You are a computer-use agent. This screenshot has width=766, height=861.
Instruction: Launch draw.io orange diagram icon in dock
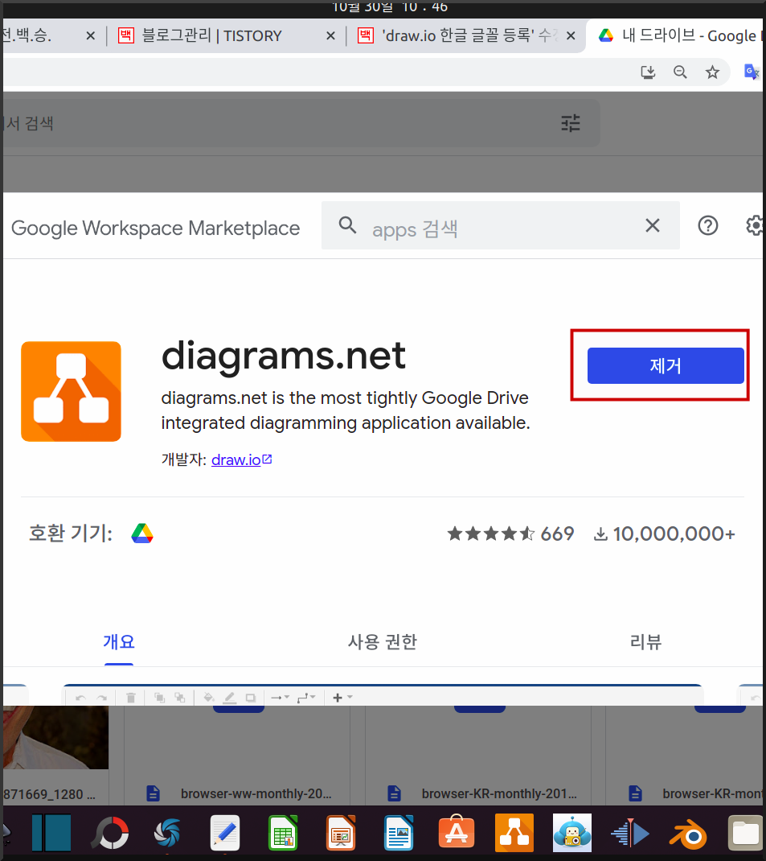tap(514, 833)
